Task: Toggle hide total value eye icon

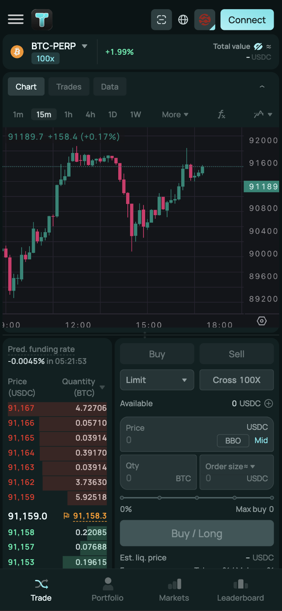Action: (x=258, y=46)
